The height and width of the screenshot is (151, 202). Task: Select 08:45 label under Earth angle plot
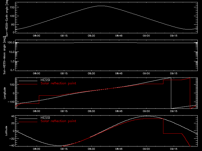119,36
